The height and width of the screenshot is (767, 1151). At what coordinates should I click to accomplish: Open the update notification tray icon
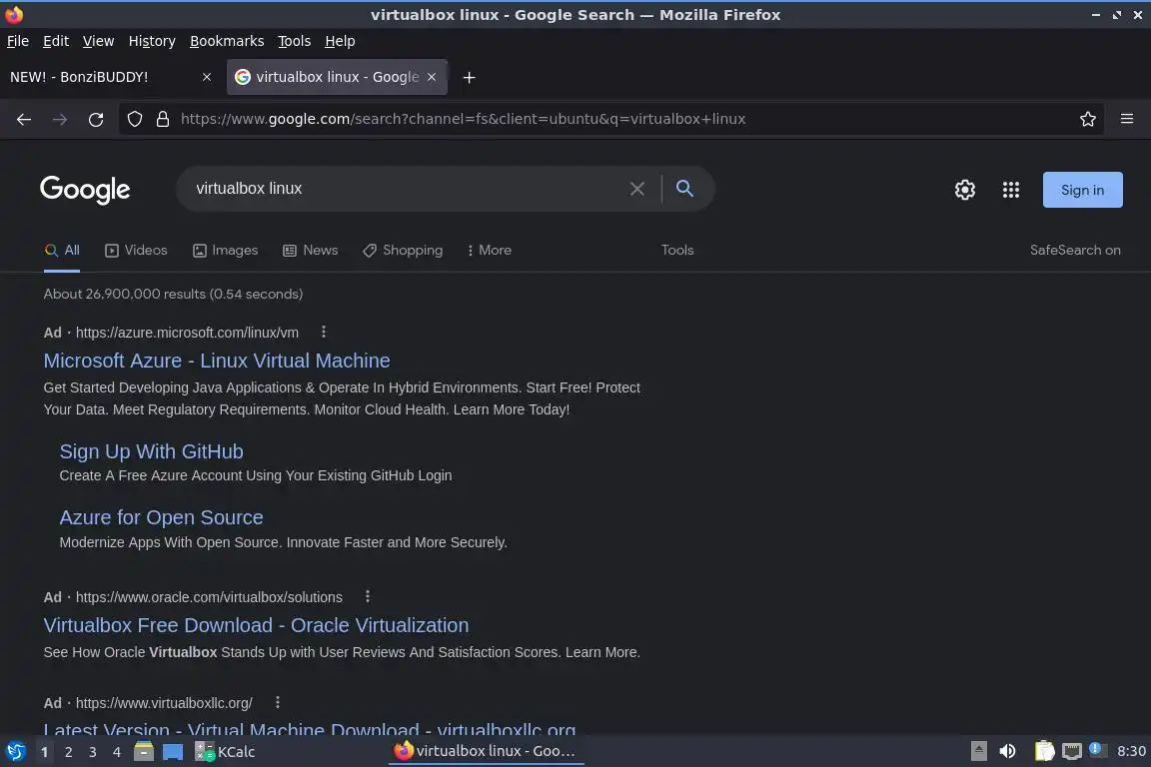1096,749
